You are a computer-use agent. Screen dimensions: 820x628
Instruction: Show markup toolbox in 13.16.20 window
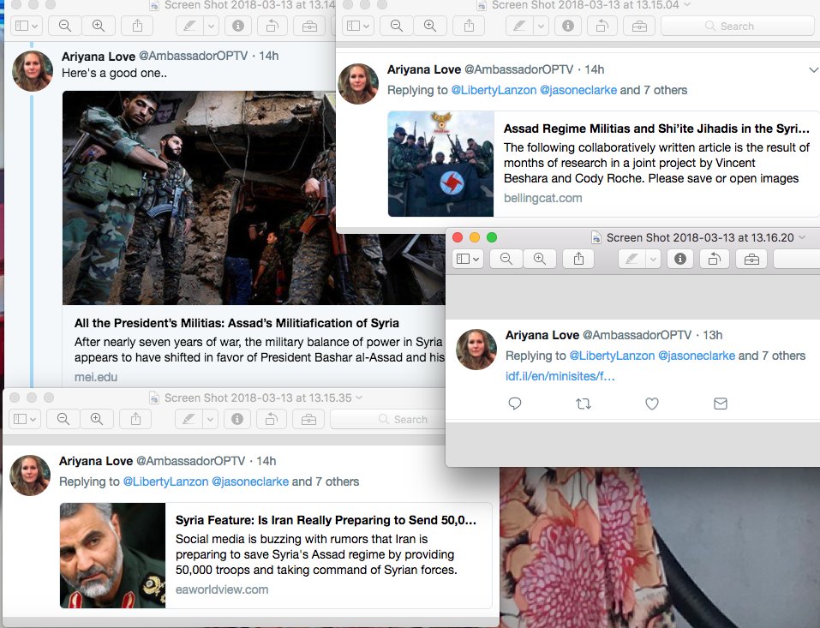(x=751, y=259)
